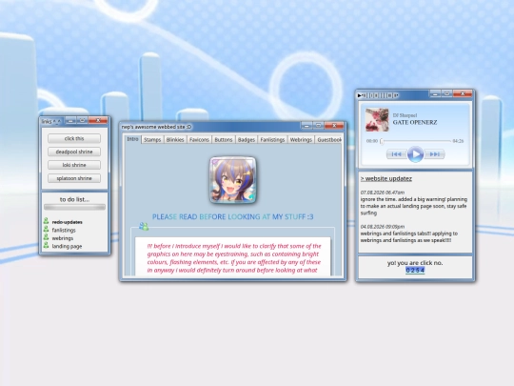This screenshot has height=386, width=514.
Task: Click the user icon beside landing page
Action: 47,246
